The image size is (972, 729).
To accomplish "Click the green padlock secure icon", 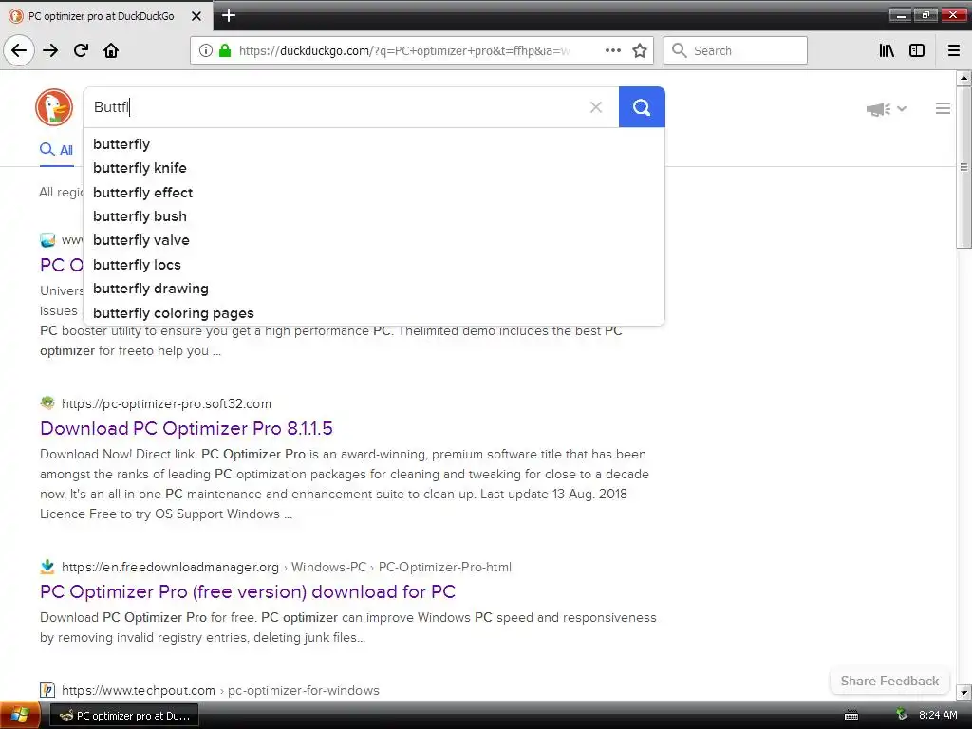I will coord(225,50).
